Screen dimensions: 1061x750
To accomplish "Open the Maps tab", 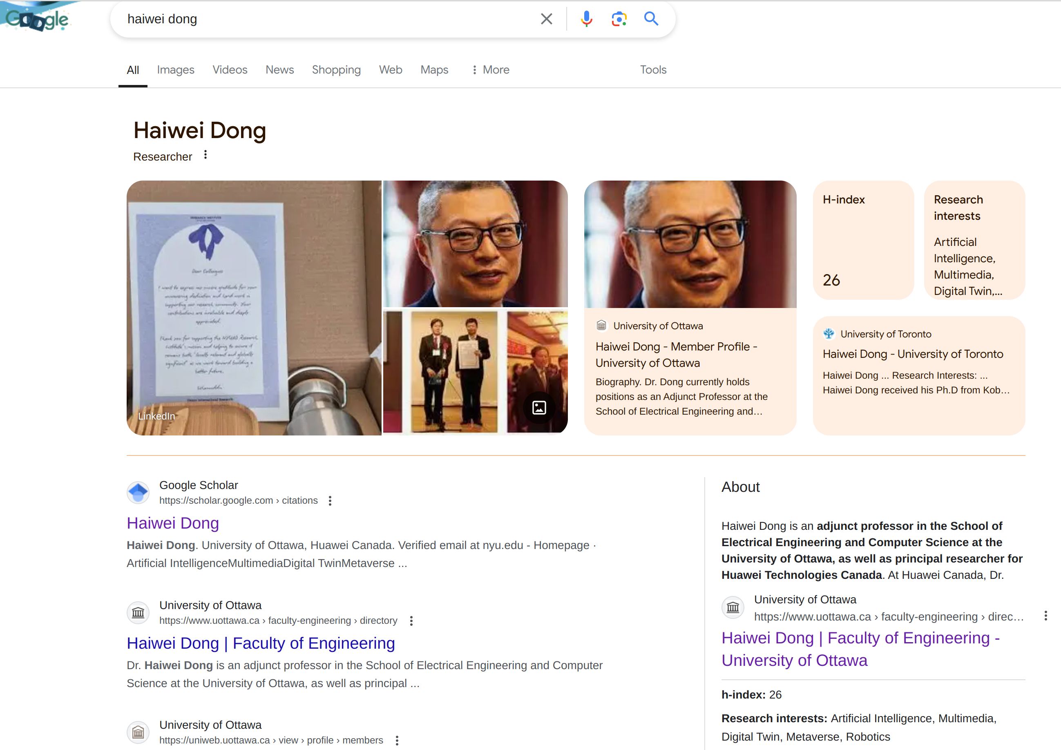I will (434, 70).
